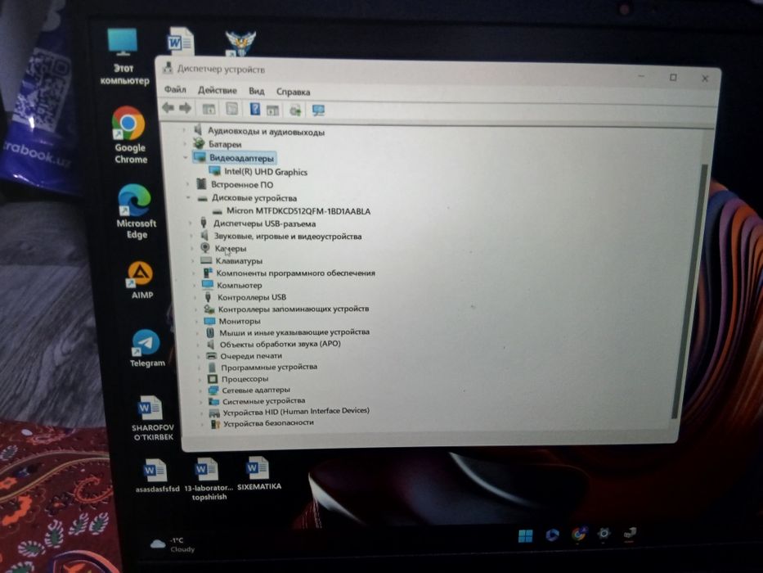763x573 pixels.
Task: Open the Properties toolbar icon
Action: coord(231,109)
